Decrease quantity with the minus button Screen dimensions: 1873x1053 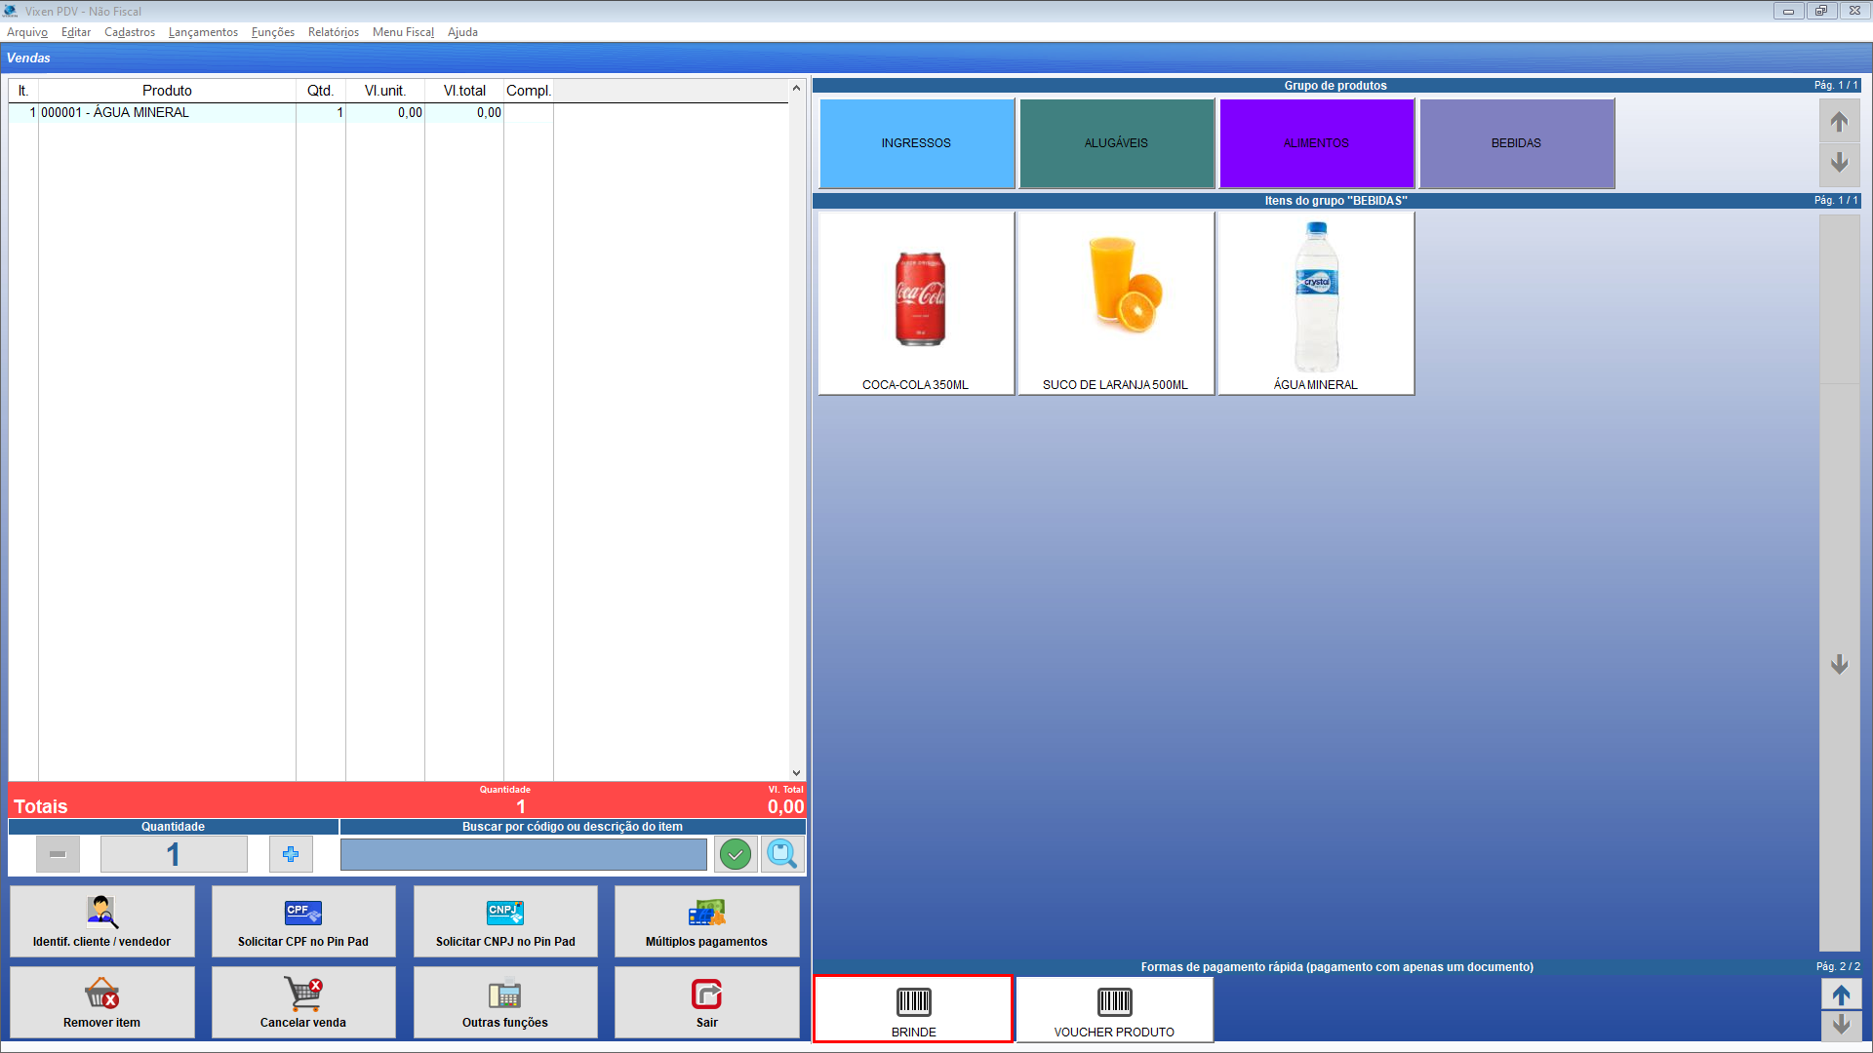click(58, 855)
